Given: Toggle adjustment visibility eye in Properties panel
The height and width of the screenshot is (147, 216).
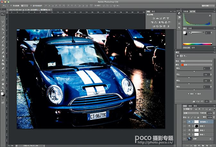Looking at the screenshot, I should tap(206, 101).
